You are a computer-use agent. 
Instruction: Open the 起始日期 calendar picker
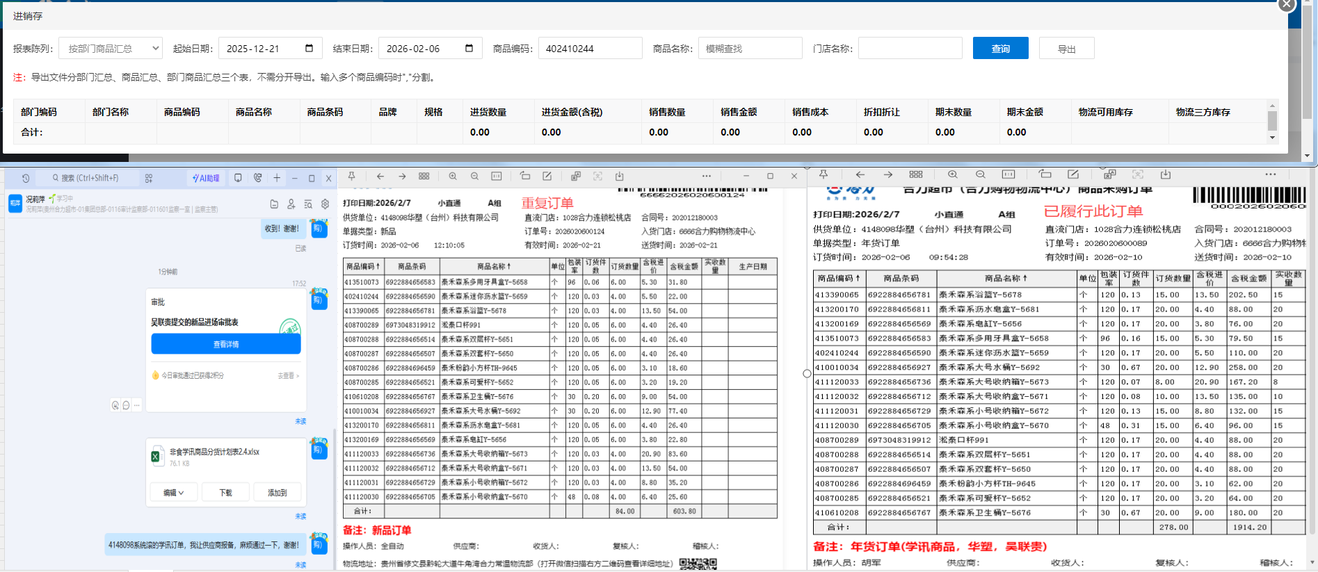[x=309, y=48]
